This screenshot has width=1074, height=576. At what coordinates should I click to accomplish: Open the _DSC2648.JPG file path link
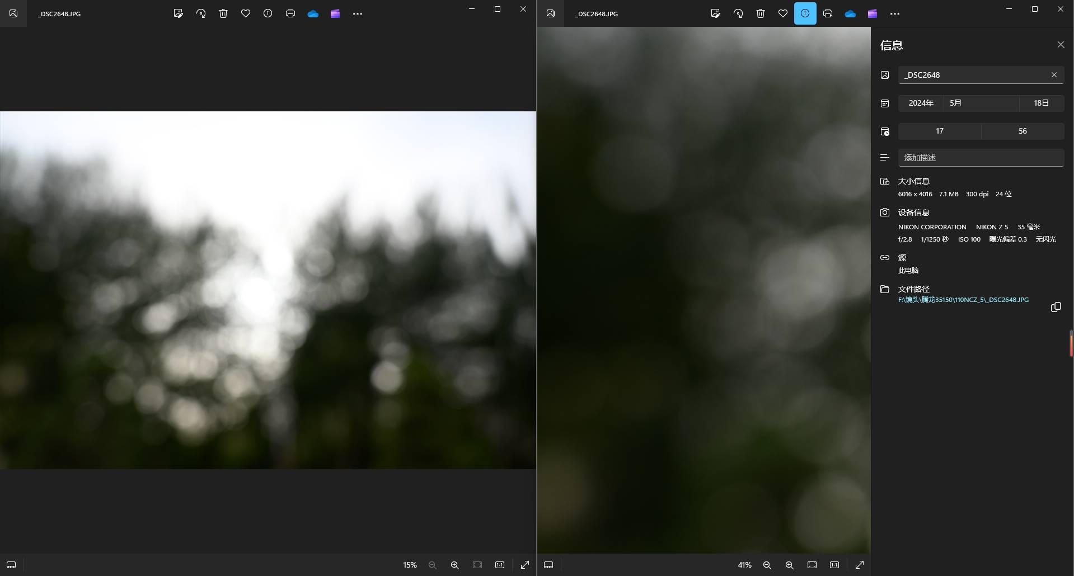click(963, 300)
